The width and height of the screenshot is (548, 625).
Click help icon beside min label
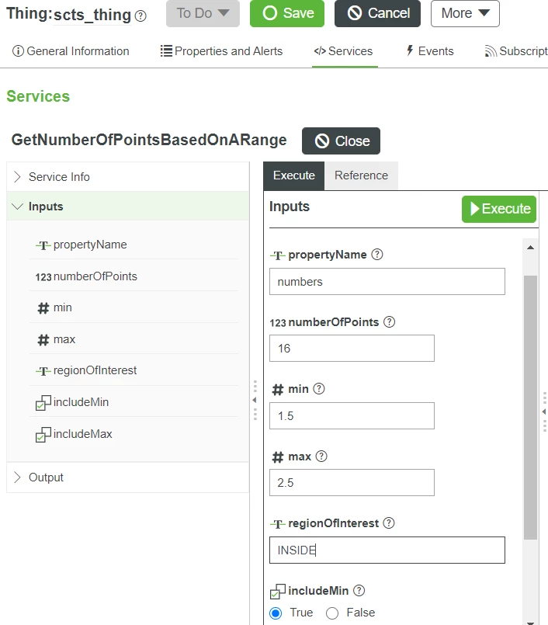(319, 389)
